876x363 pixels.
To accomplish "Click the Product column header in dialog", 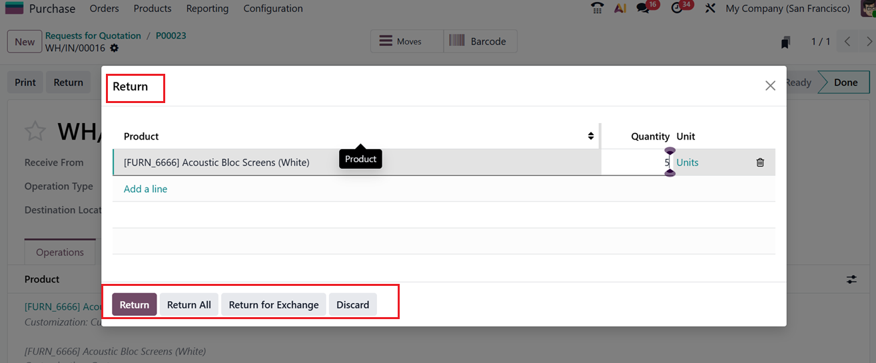I will [x=141, y=136].
